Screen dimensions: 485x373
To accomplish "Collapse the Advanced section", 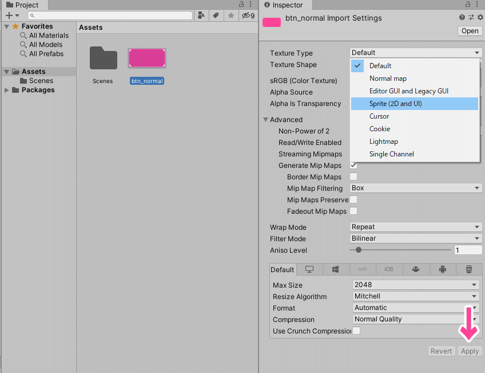I will click(265, 119).
